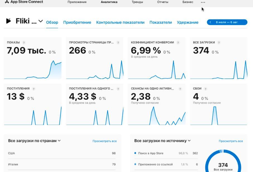Select the Приложение со ссылкой source row
The width and height of the screenshot is (253, 172).
coord(166,164)
